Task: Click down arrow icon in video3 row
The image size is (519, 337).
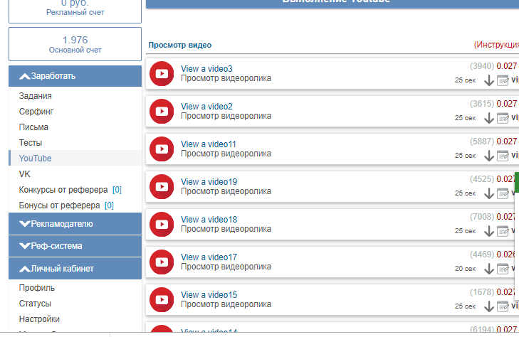Action: pos(489,80)
